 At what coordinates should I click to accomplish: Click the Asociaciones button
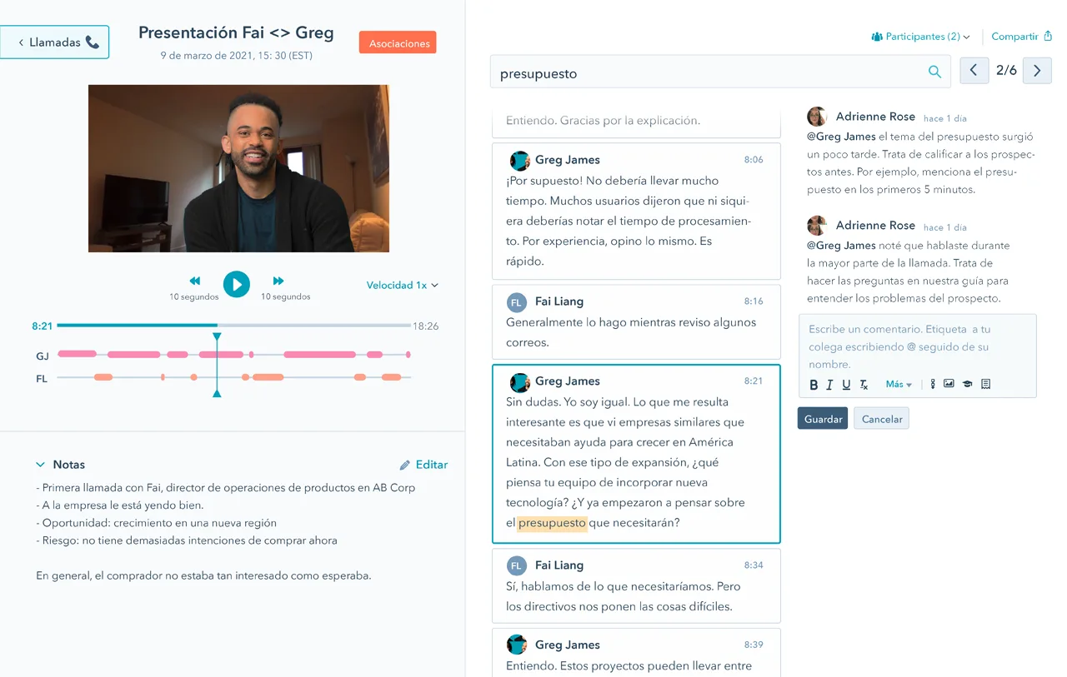click(x=398, y=43)
